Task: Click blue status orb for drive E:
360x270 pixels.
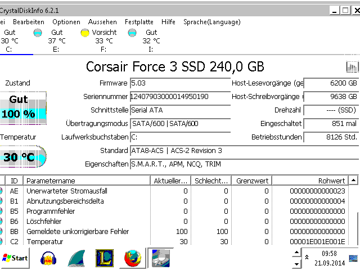Action: [38, 33]
